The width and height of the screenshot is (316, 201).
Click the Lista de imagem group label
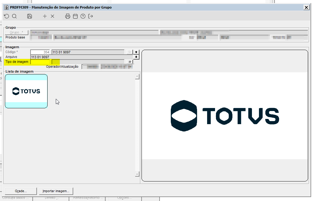(19, 71)
